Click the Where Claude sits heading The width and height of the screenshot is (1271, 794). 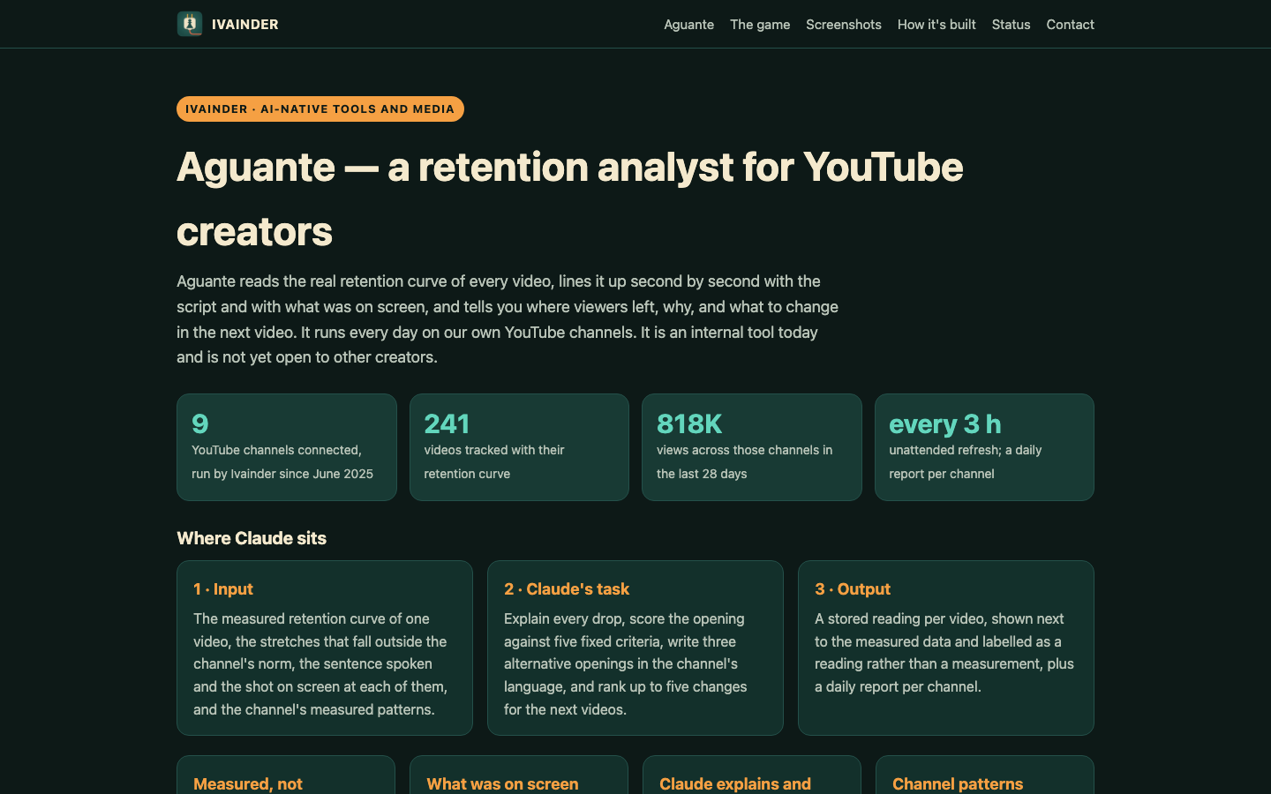252,538
